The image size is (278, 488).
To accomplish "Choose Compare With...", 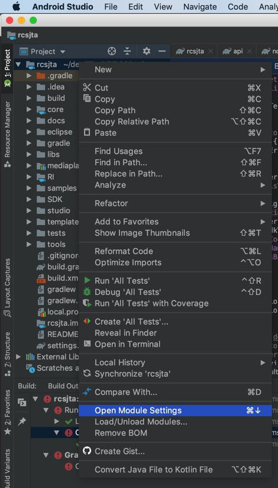I will pyautogui.click(x=175, y=392).
